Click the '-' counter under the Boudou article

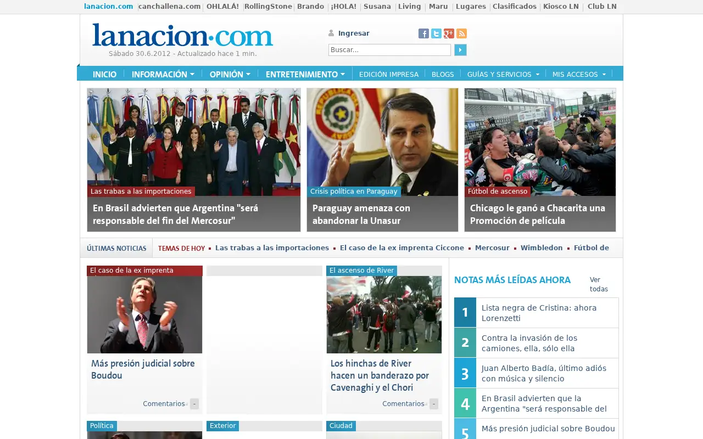(194, 404)
